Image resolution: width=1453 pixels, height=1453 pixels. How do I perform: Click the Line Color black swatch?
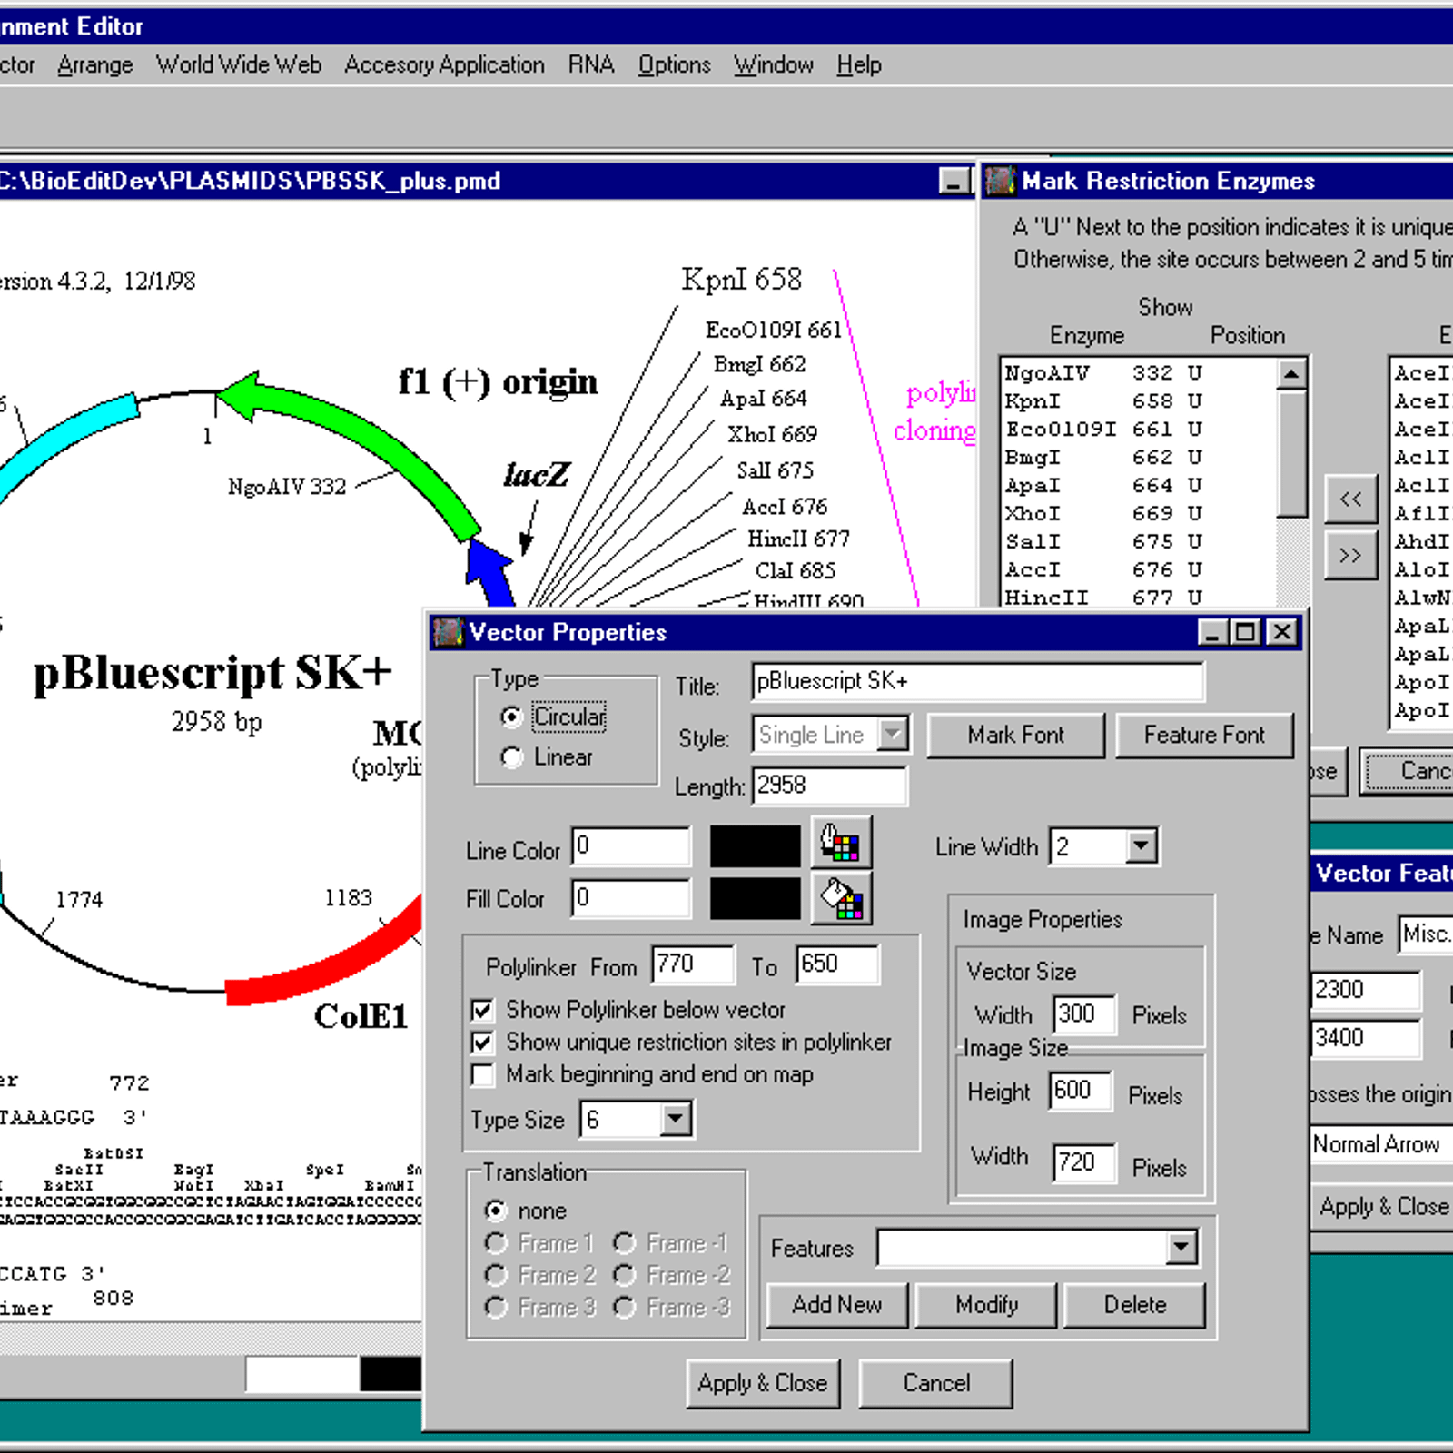(x=756, y=846)
